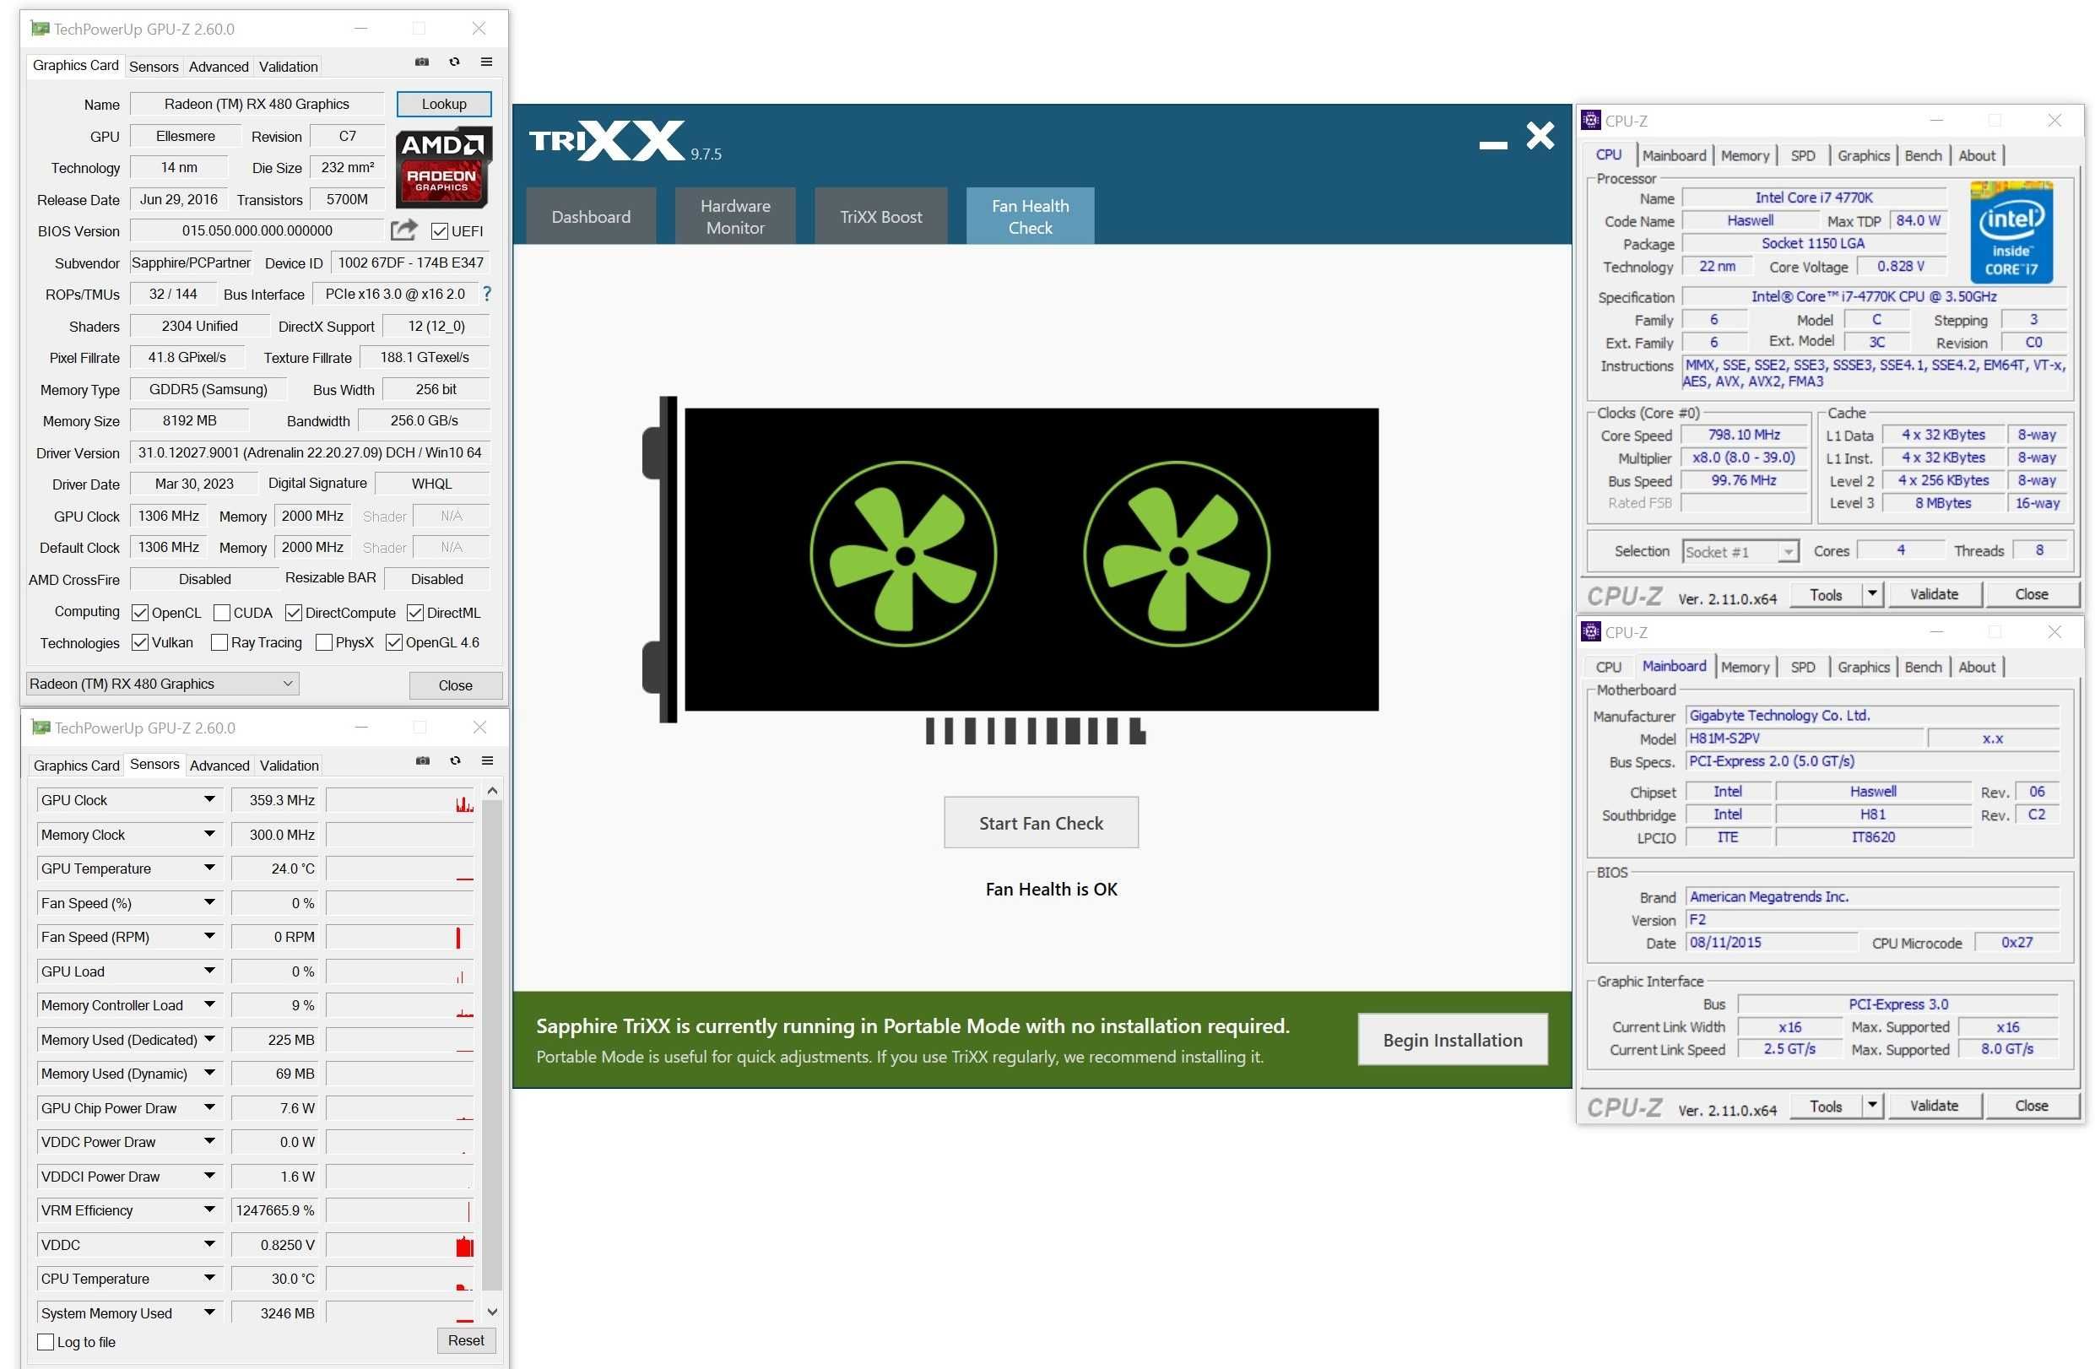The width and height of the screenshot is (2095, 1369).
Task: Click Validate button in upper CPU-Z
Action: point(1934,594)
